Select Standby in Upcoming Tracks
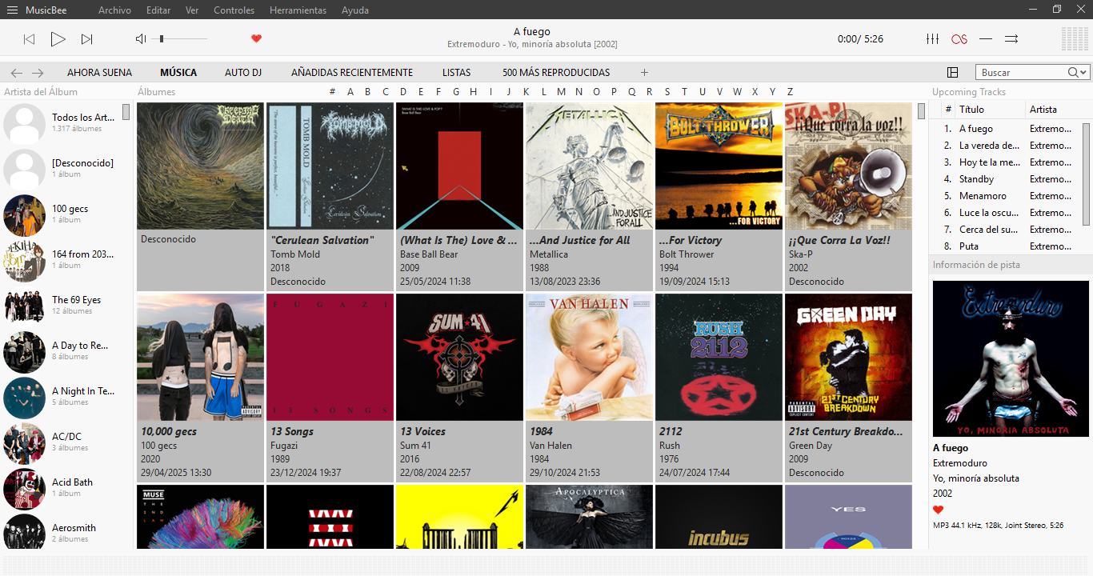Screen dimensions: 1093x576 tap(1006, 179)
